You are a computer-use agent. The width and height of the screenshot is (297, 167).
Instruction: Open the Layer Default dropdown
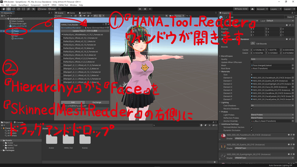coord(280,21)
